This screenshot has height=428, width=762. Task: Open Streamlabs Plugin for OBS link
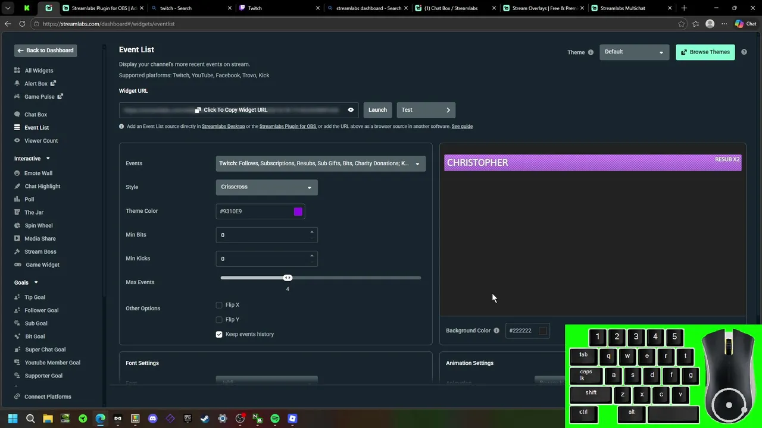click(x=288, y=127)
